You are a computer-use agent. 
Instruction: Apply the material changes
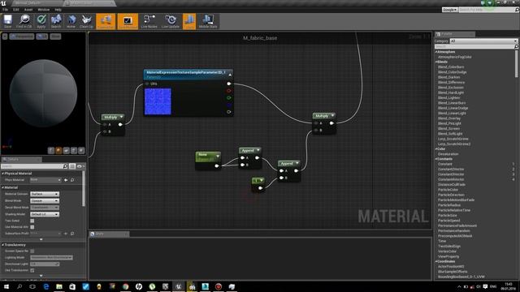coord(41,21)
